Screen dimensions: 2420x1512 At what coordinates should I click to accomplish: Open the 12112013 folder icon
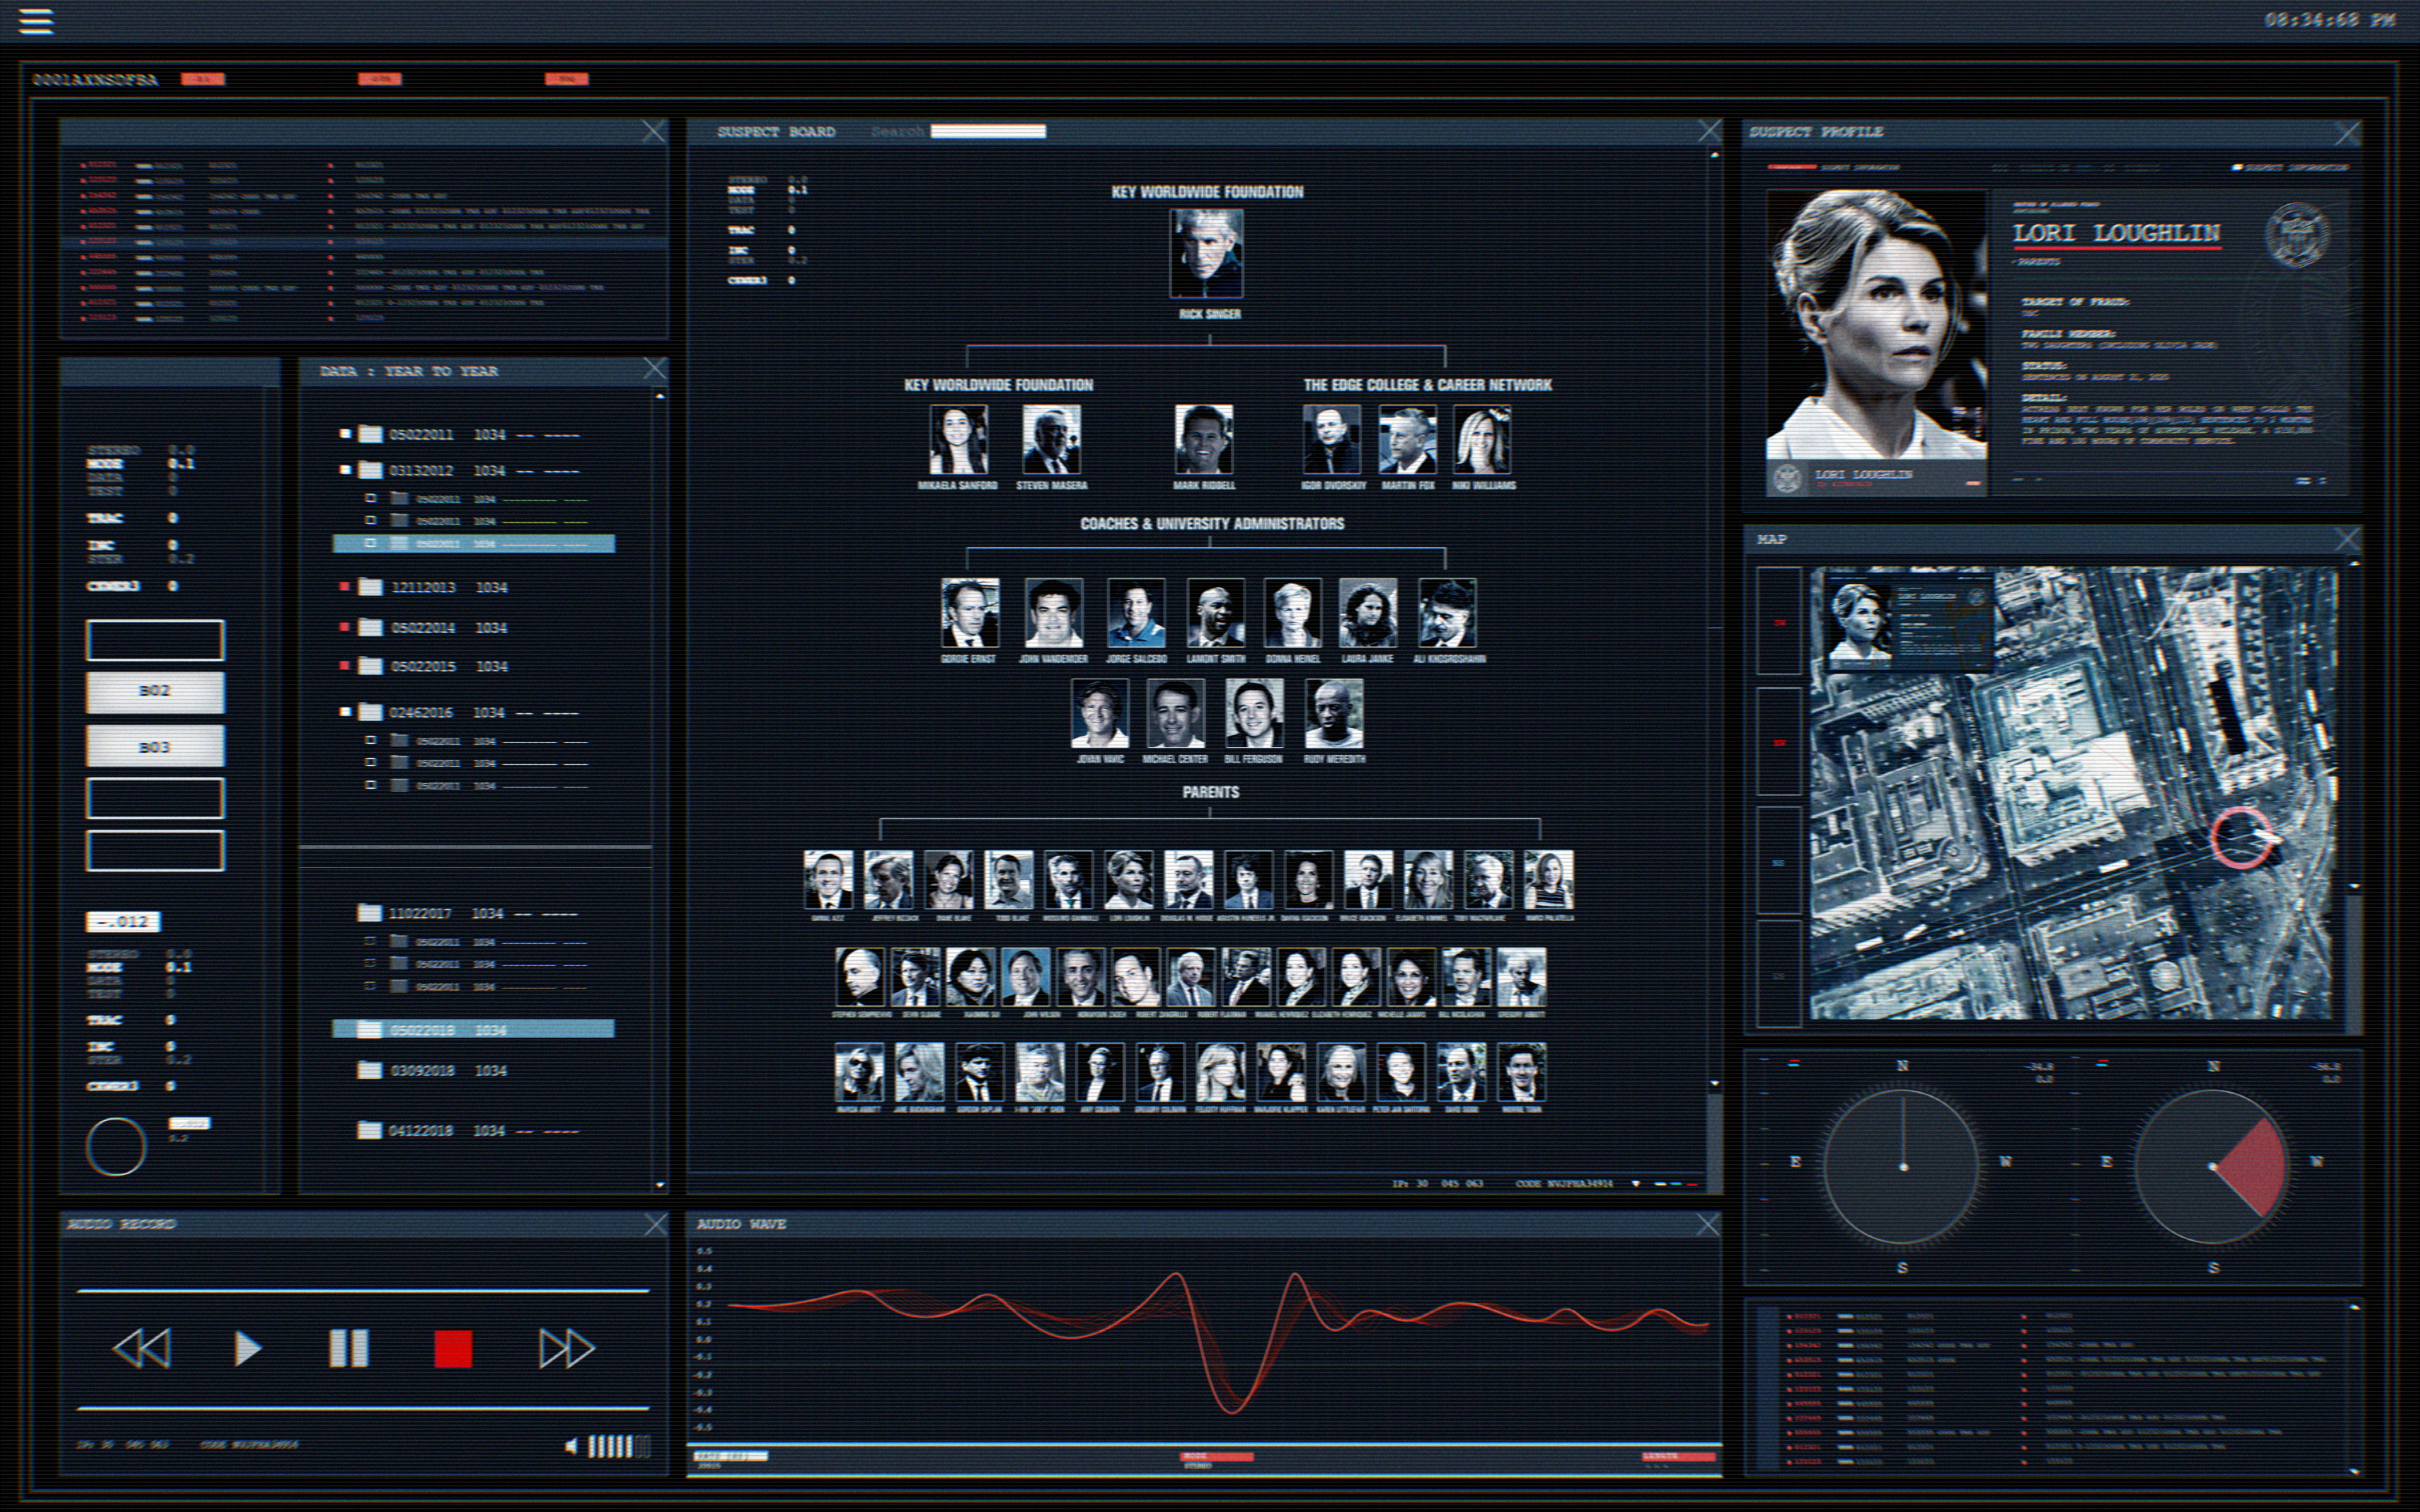point(370,587)
